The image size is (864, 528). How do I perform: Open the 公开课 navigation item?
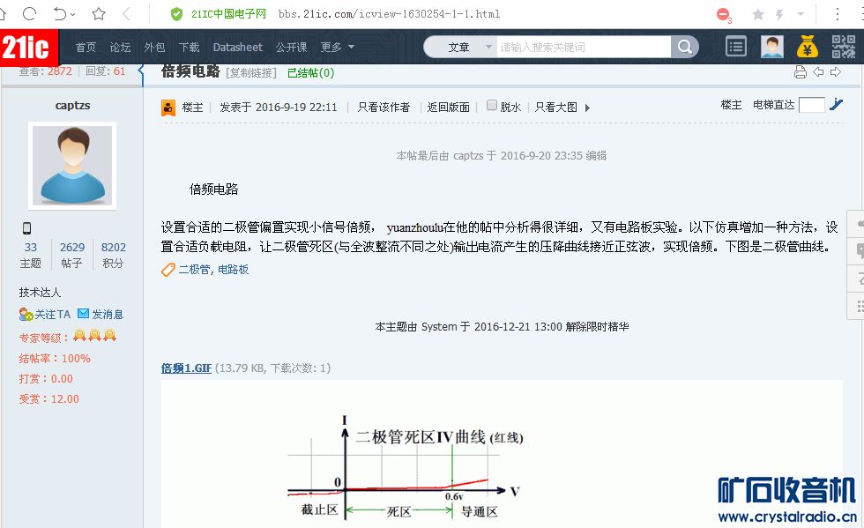pos(292,48)
